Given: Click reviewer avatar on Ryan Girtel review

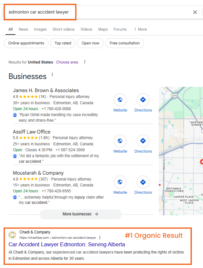Looking at the screenshot, I should [15, 115].
